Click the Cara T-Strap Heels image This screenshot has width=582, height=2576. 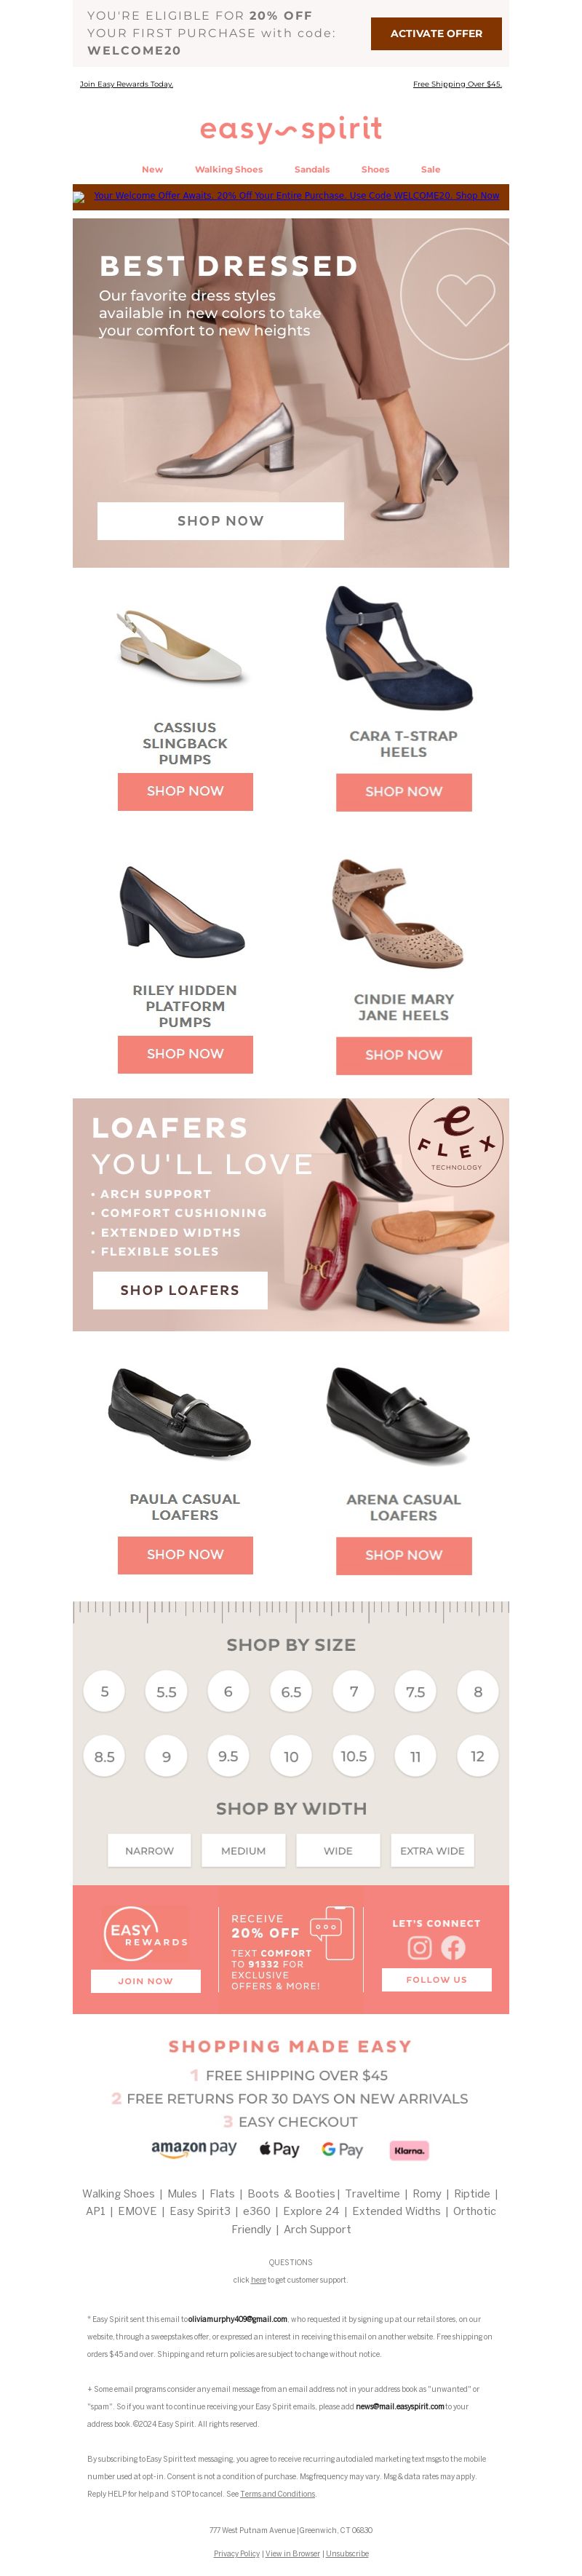point(399,648)
